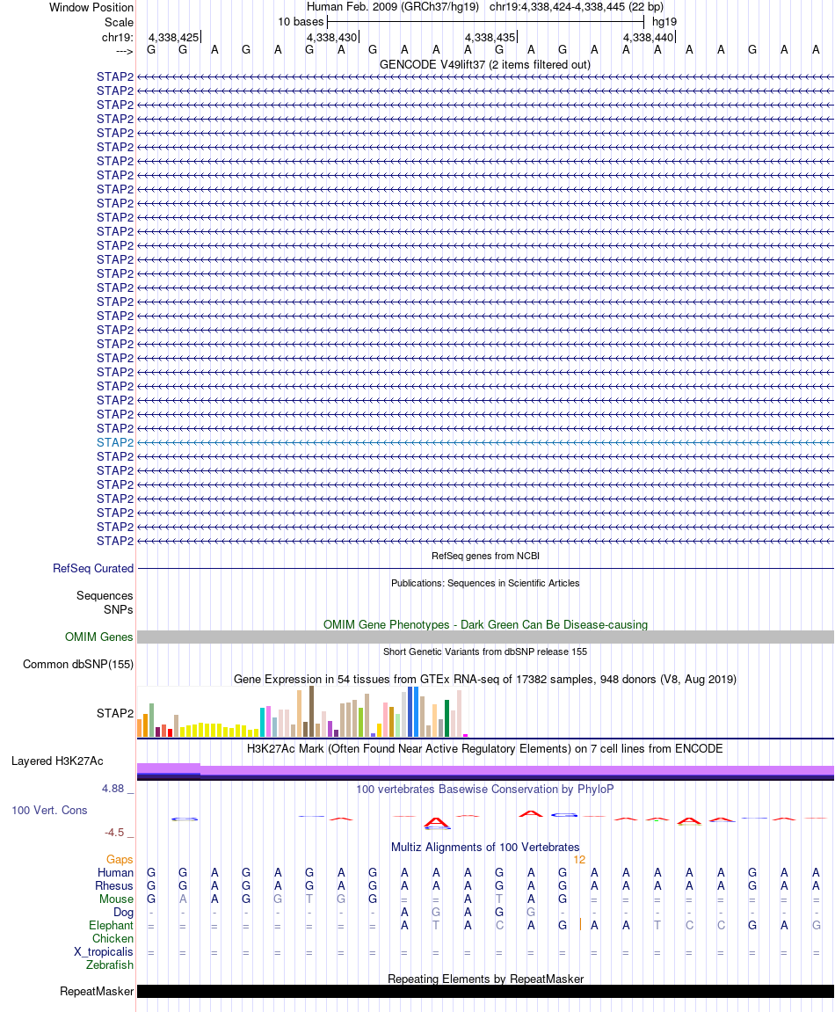Image resolution: width=835 pixels, height=1012 pixels.
Task: Click the light-blue highlighted STAP2 transcript label
Action: point(115,443)
